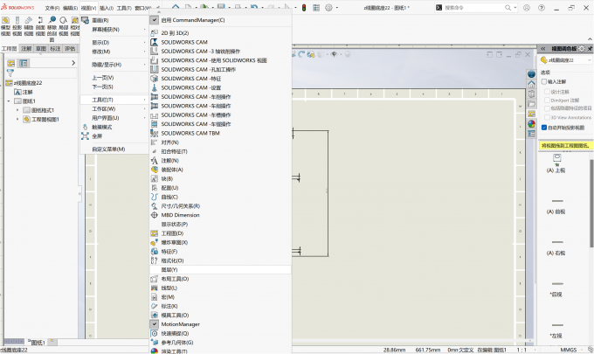
Task: Open the view palette settings gear
Action: pyautogui.click(x=582, y=49)
